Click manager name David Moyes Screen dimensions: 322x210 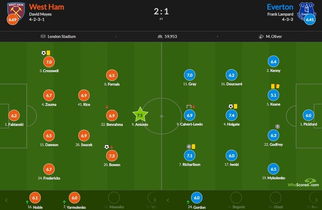(40, 15)
